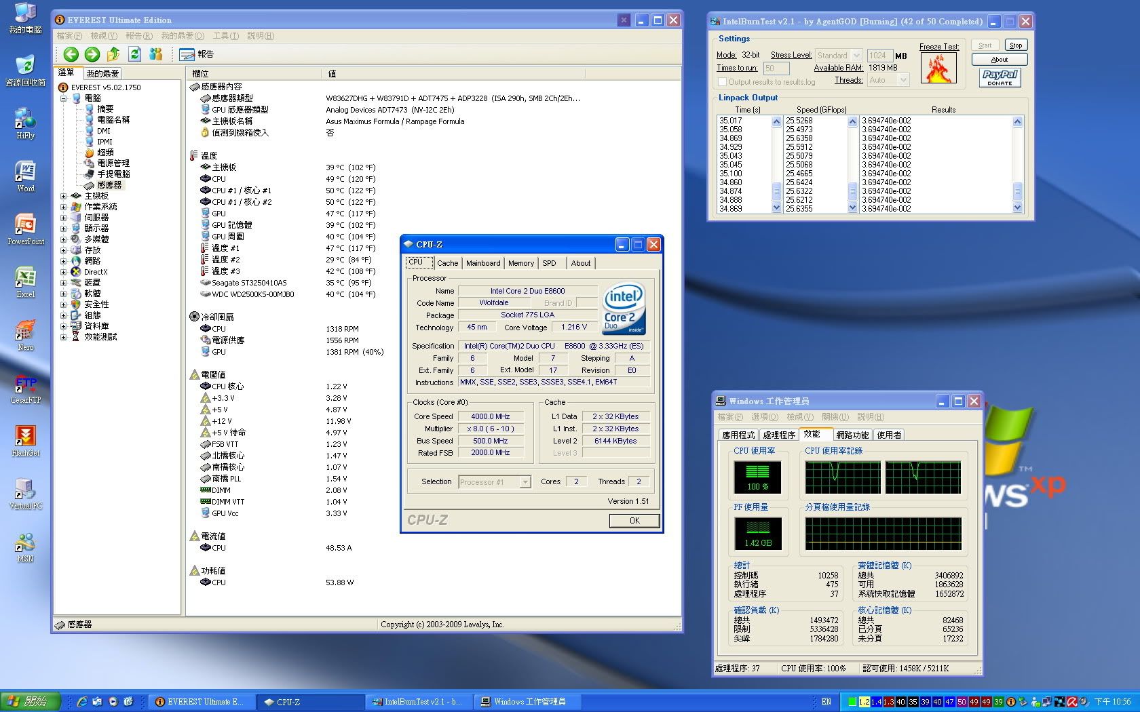The height and width of the screenshot is (712, 1140).
Task: Click the PayPal Donate image in IntelBurnTest
Action: (x=1000, y=77)
